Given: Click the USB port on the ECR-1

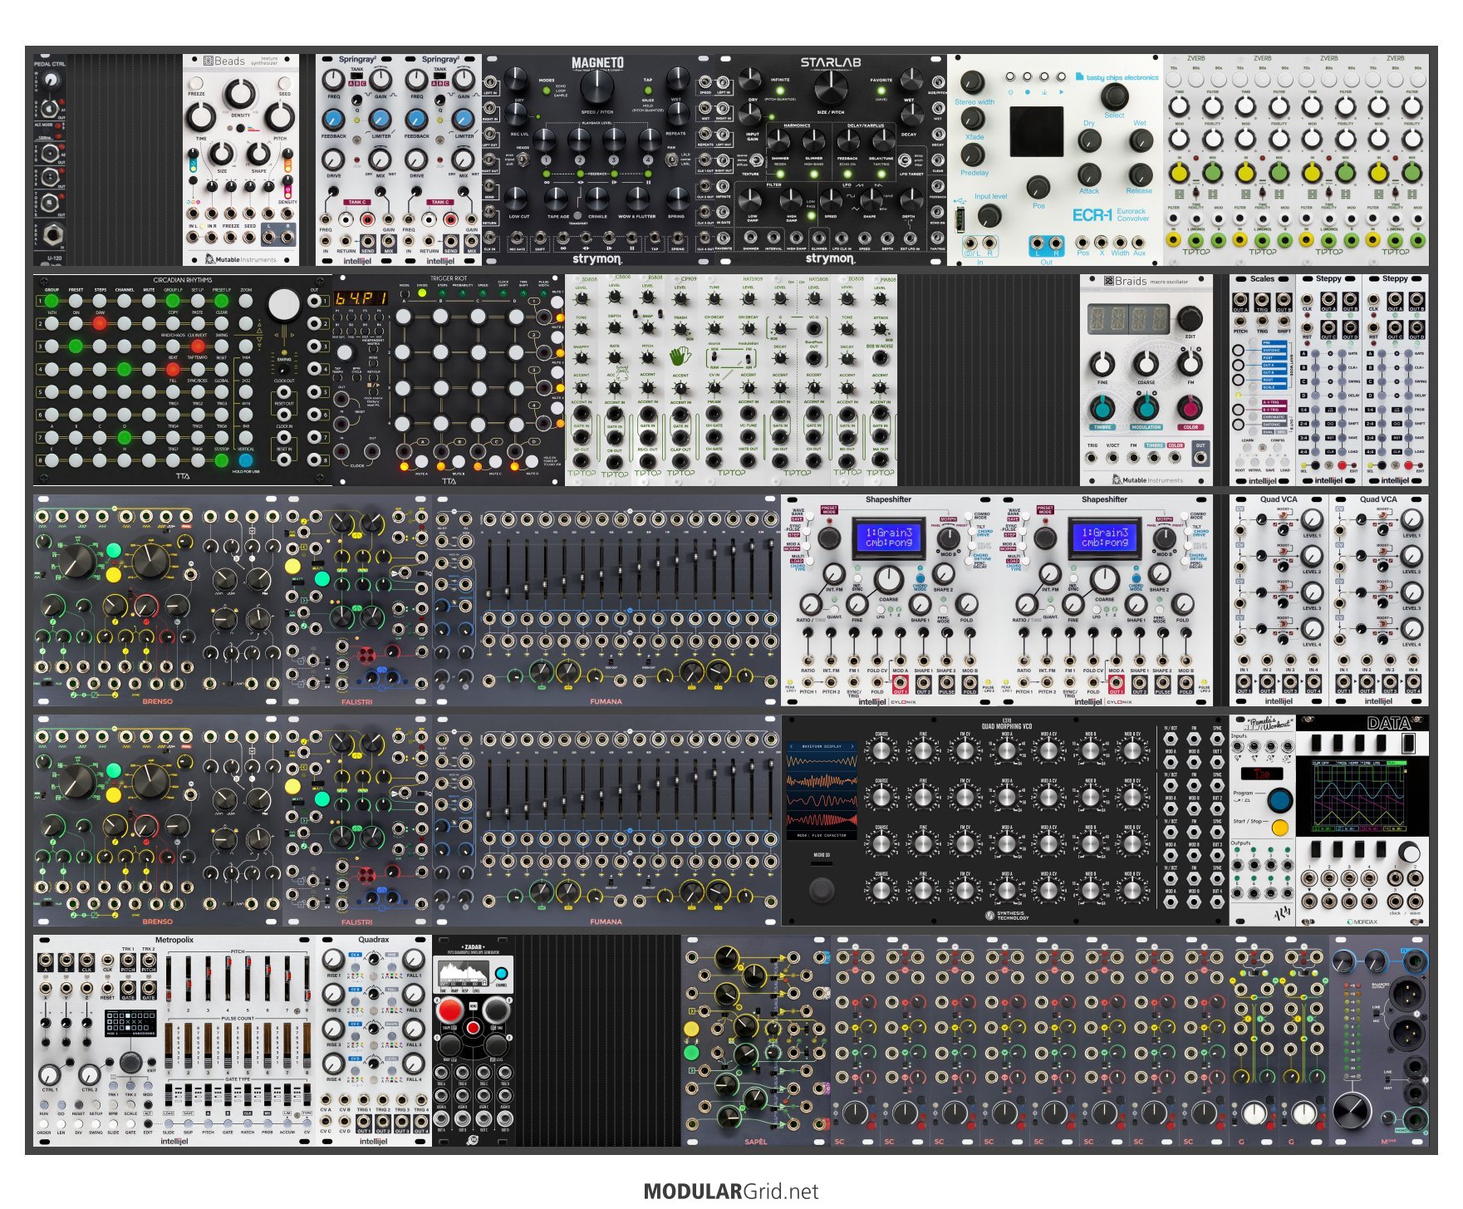Looking at the screenshot, I should (x=961, y=220).
